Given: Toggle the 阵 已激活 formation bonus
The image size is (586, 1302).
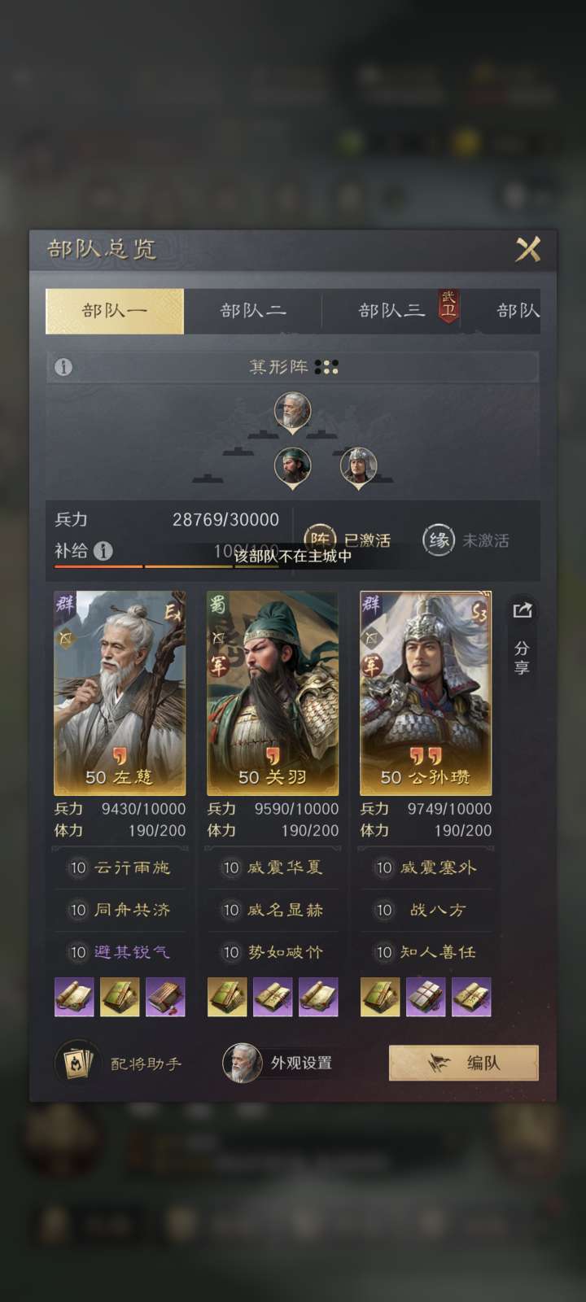Looking at the screenshot, I should 347,540.
